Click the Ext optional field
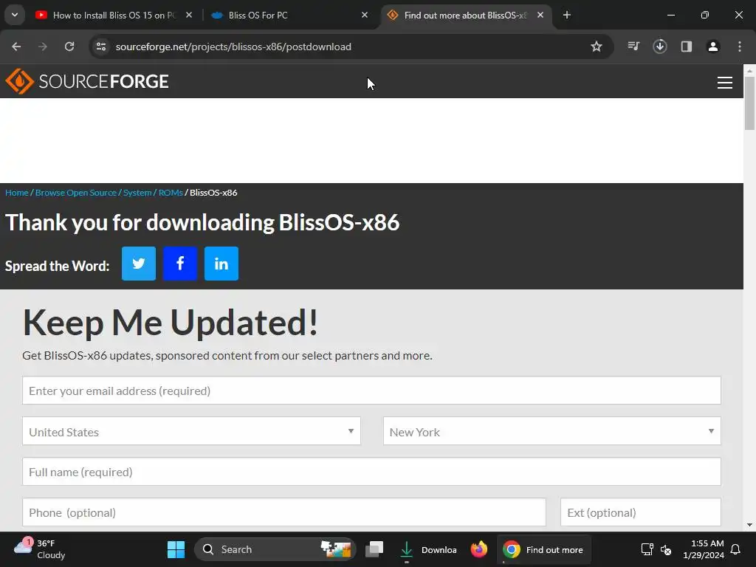The image size is (756, 567). tap(641, 512)
